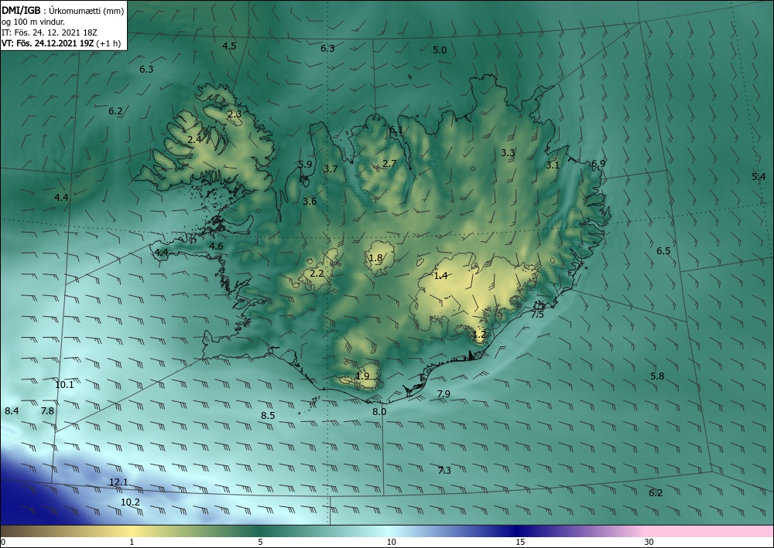The width and height of the screenshot is (774, 548).
Task: Select the 6.5 value east of Iceland
Action: [663, 251]
